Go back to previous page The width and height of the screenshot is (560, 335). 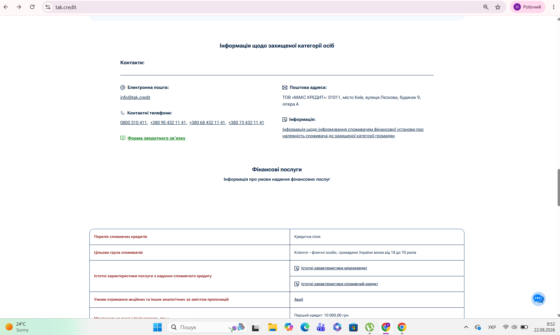point(6,7)
